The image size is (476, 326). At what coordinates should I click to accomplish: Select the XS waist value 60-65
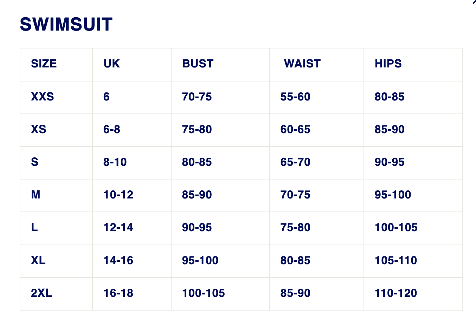[x=295, y=129]
